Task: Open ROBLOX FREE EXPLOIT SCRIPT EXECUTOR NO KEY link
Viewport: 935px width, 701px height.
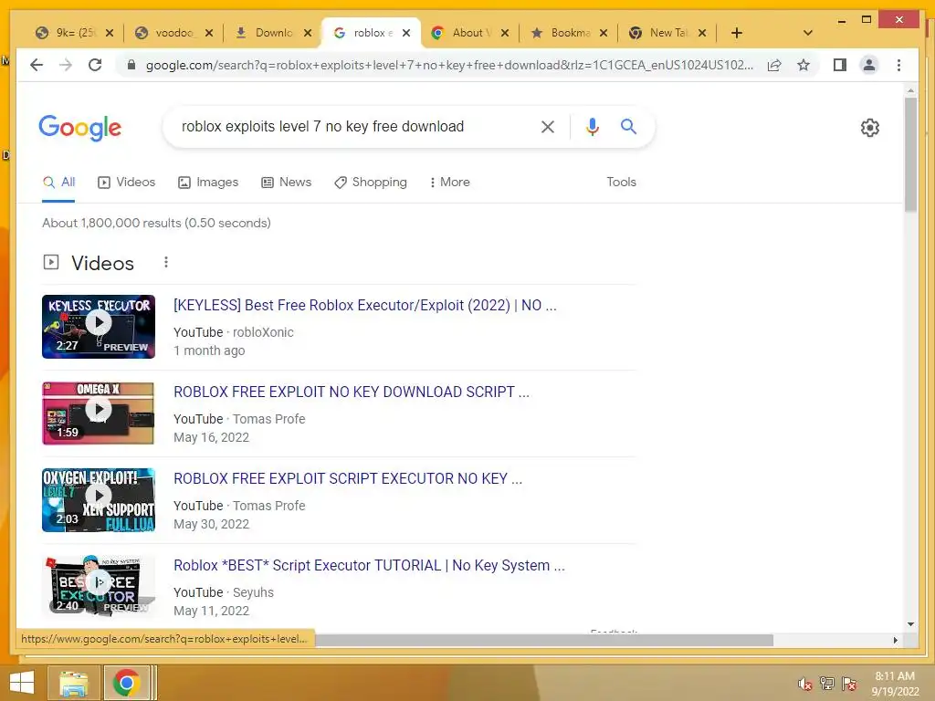Action: [348, 478]
